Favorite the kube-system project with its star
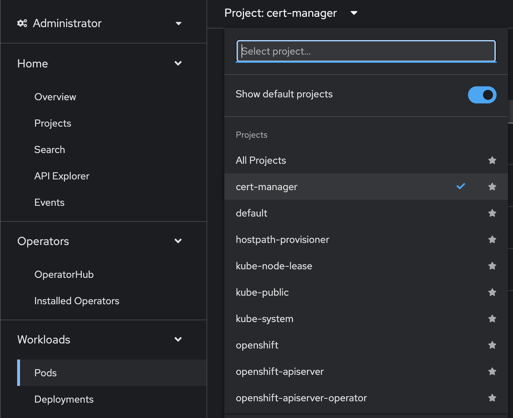 pos(492,319)
